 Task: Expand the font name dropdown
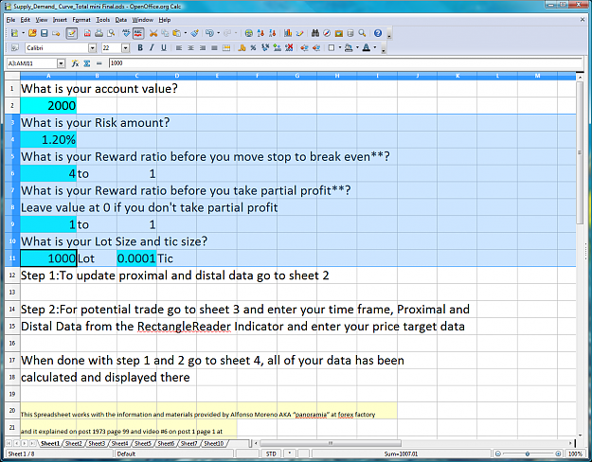(x=93, y=48)
